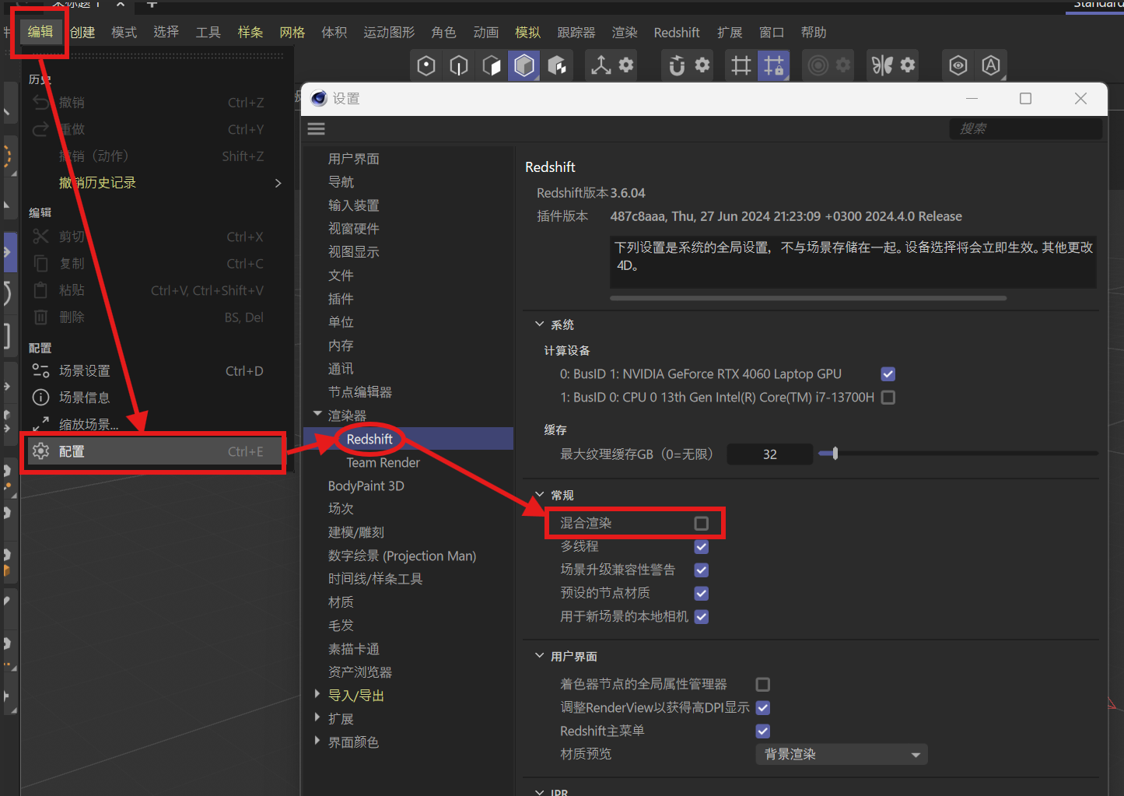The image size is (1124, 796).
Task: Collapse the 系统 section
Action: [x=540, y=324]
